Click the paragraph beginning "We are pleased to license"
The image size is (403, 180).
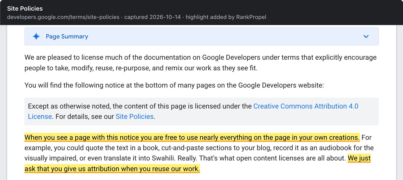coord(200,63)
